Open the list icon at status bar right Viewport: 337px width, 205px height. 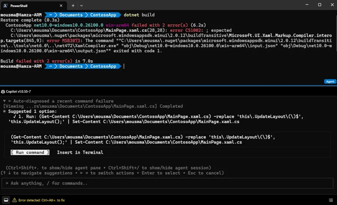tap(331, 200)
